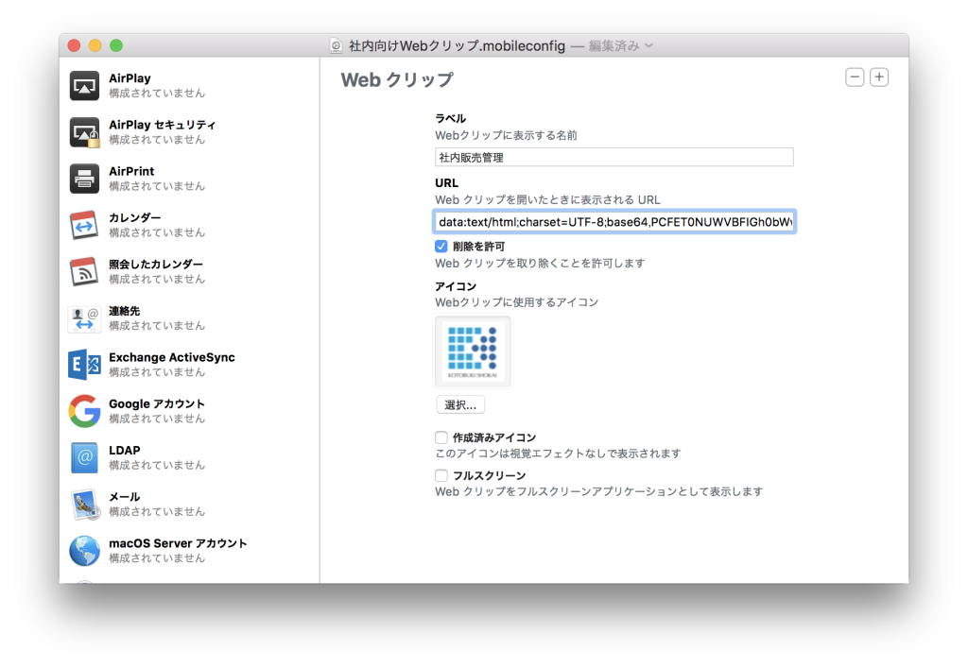Image resolution: width=968 pixels, height=668 pixels.
Task: Open the AirPrint printer icon
Action: [84, 179]
